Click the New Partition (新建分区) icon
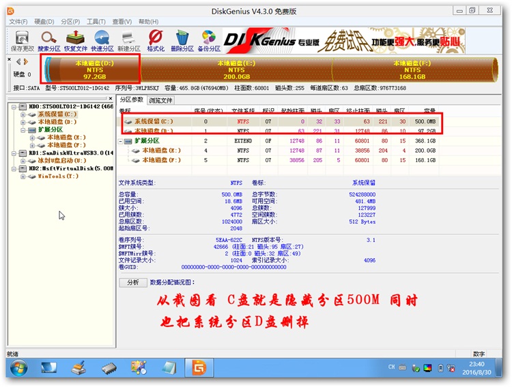 [129, 41]
